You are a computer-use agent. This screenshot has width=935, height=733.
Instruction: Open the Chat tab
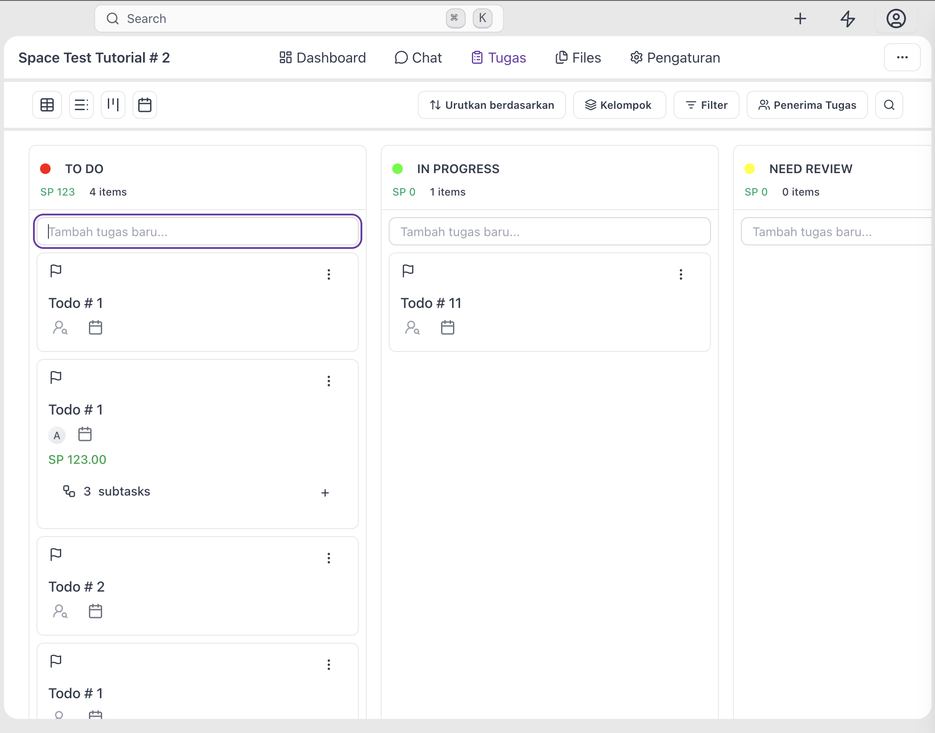418,58
